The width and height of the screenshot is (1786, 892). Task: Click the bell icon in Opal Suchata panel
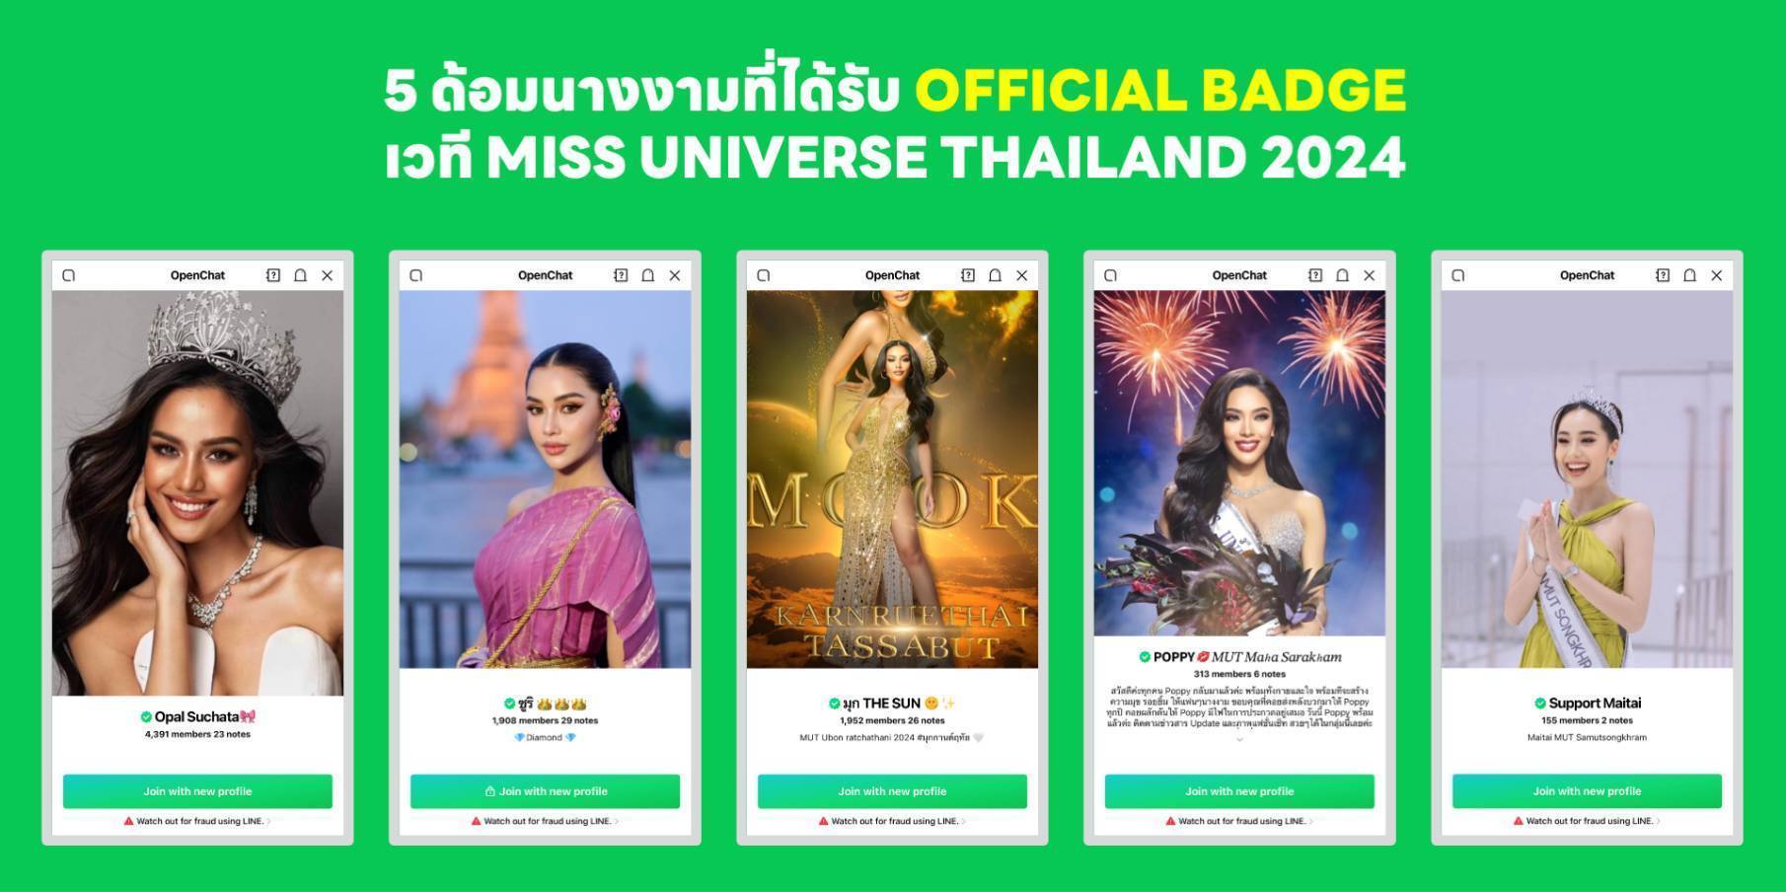tap(300, 275)
